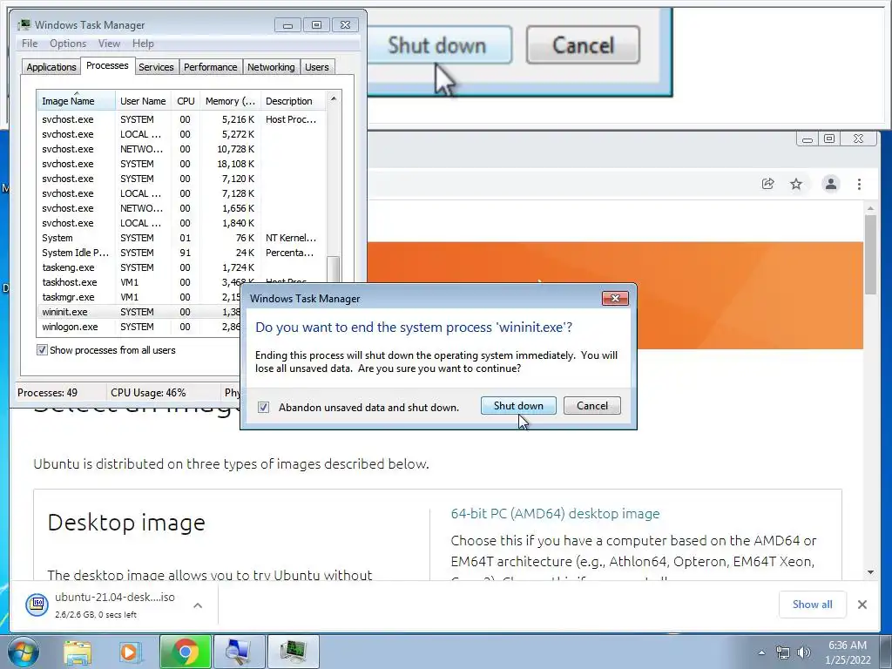
Task: Expand the ubuntu iso download options chevron
Action: click(x=198, y=605)
